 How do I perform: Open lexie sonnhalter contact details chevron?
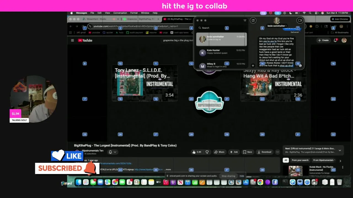point(286,26)
